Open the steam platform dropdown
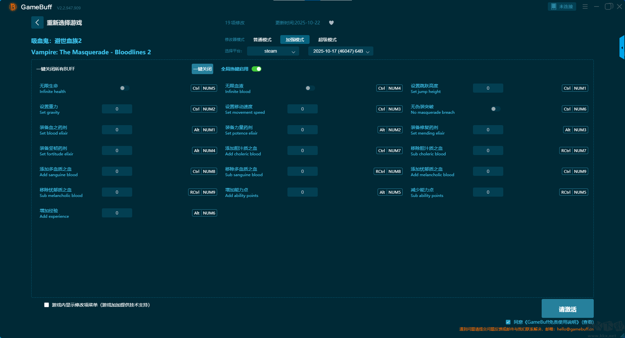This screenshot has width=625, height=338. pyautogui.click(x=273, y=51)
